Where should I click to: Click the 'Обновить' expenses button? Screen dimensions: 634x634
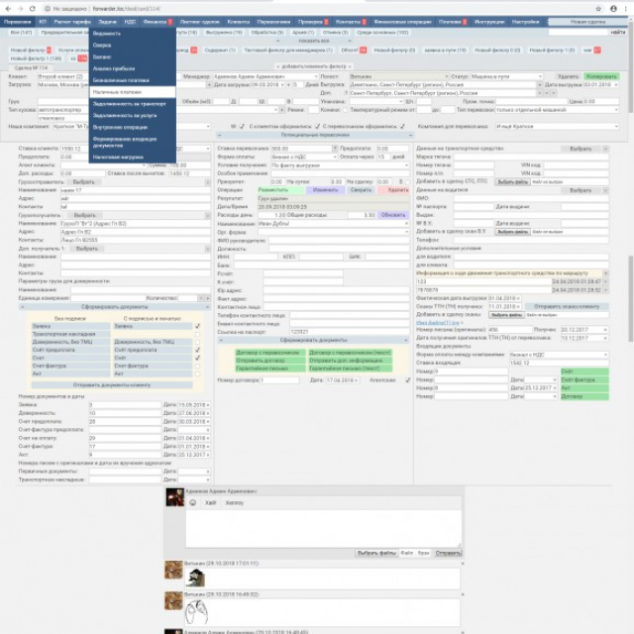click(x=393, y=215)
